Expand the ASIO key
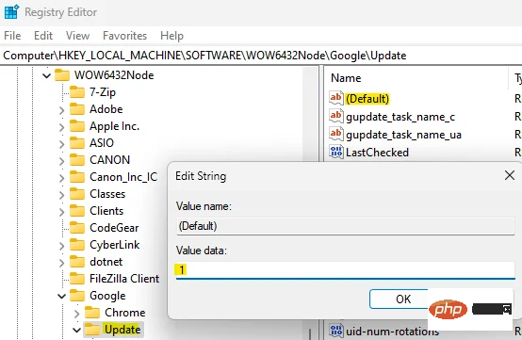This screenshot has height=340, width=522. tap(61, 144)
